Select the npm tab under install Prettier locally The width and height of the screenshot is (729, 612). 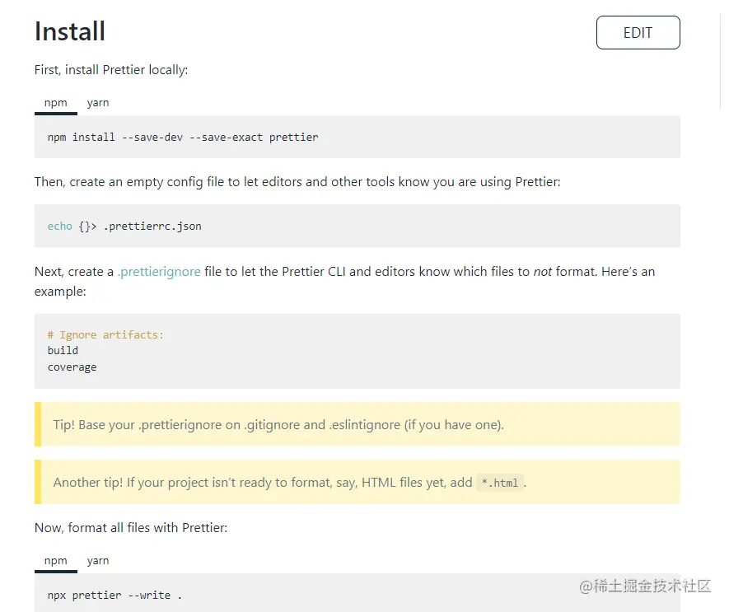click(56, 103)
